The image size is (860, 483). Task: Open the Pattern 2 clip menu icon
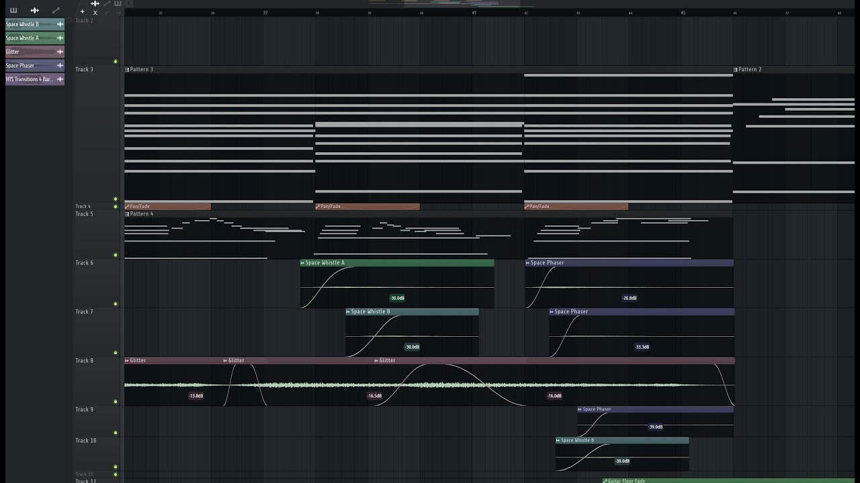pos(736,70)
